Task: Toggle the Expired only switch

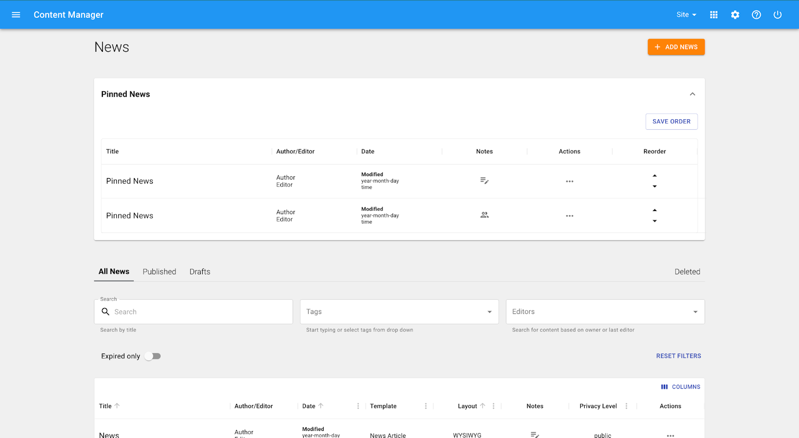Action: [153, 356]
